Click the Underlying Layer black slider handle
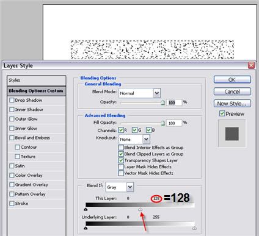Image resolution: width=259 pixels, height=236 pixels. click(86, 228)
